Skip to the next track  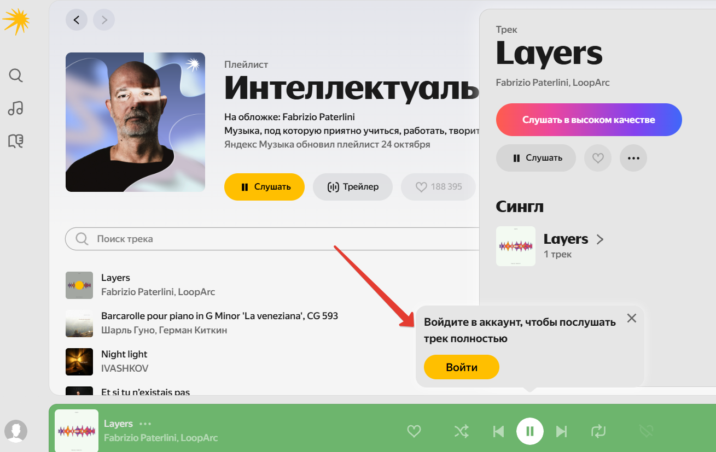pos(561,431)
